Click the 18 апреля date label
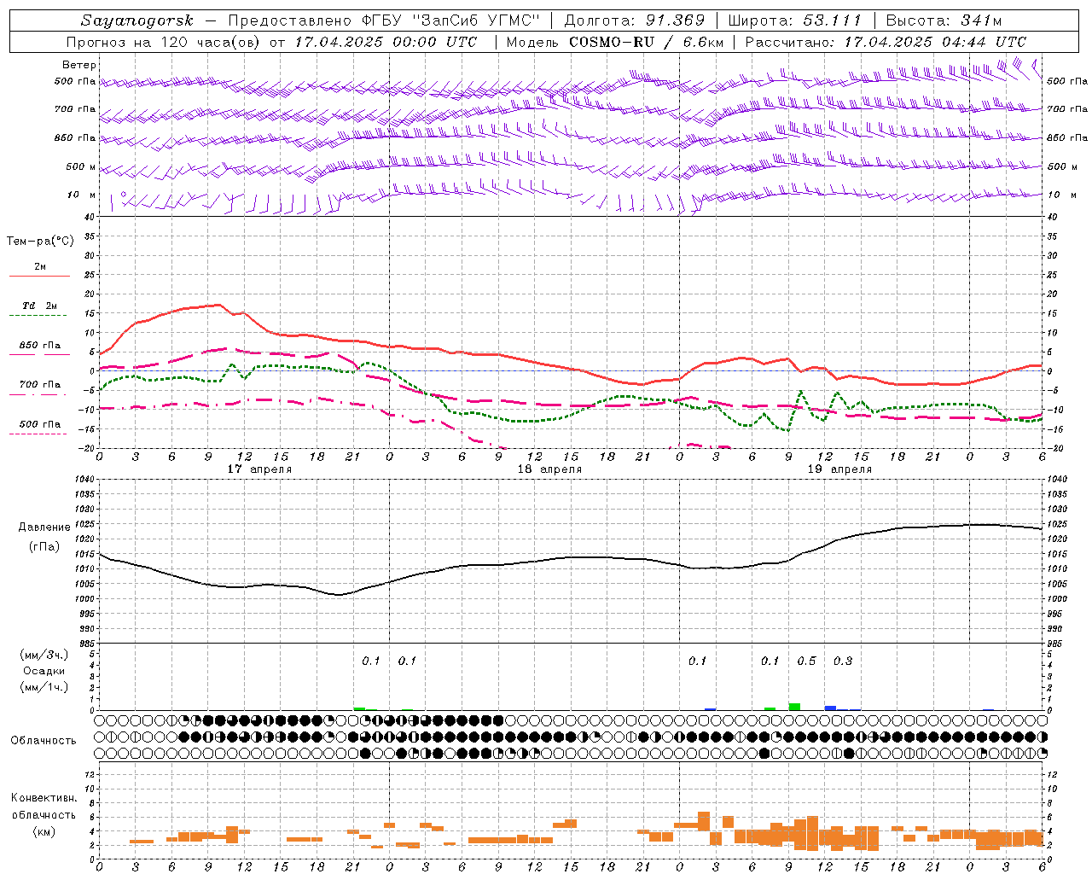The width and height of the screenshot is (1092, 874). pos(549,469)
